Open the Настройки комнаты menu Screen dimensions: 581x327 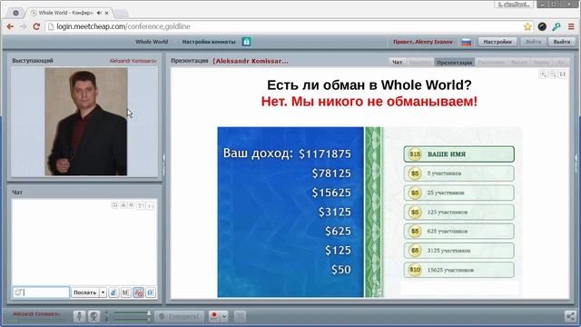point(209,42)
